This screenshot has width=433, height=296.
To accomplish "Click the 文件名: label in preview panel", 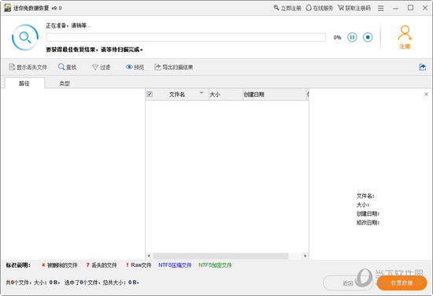I will [365, 196].
